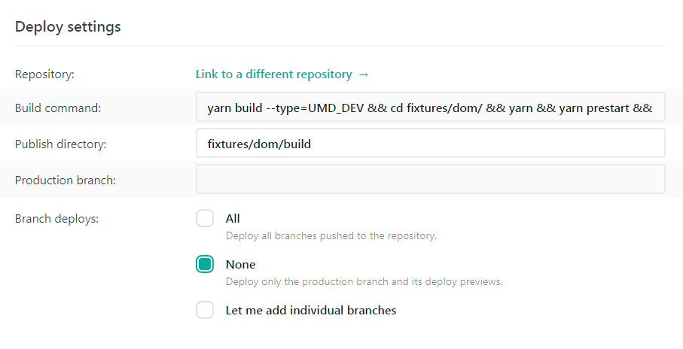Click the Production branch label
The image size is (683, 349).
coord(63,180)
